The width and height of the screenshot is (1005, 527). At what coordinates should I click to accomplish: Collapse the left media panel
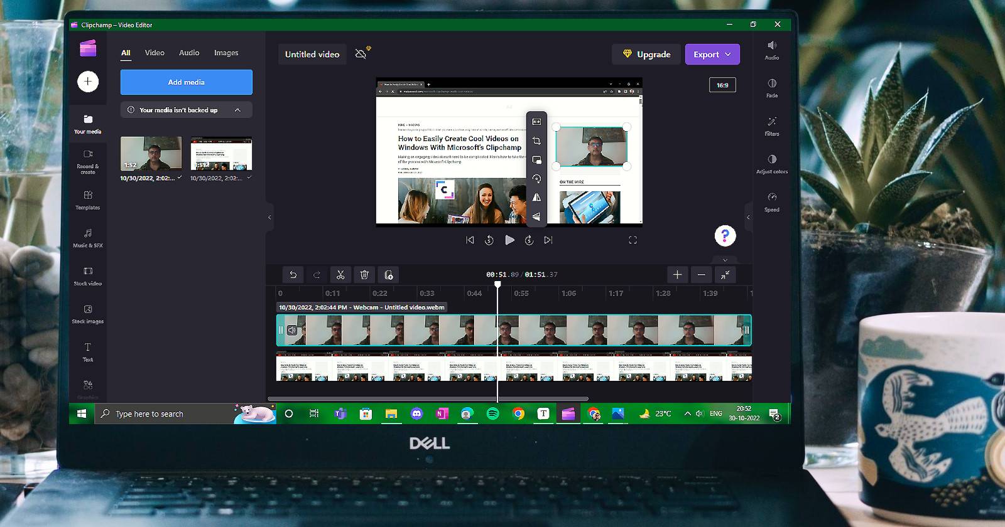pos(269,218)
